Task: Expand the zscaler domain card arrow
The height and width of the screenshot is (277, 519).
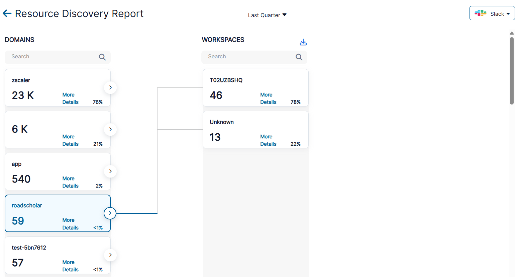Action: pos(110,87)
